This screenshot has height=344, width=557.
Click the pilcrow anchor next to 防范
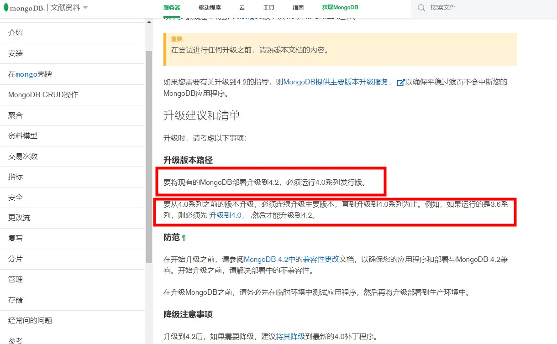point(184,238)
